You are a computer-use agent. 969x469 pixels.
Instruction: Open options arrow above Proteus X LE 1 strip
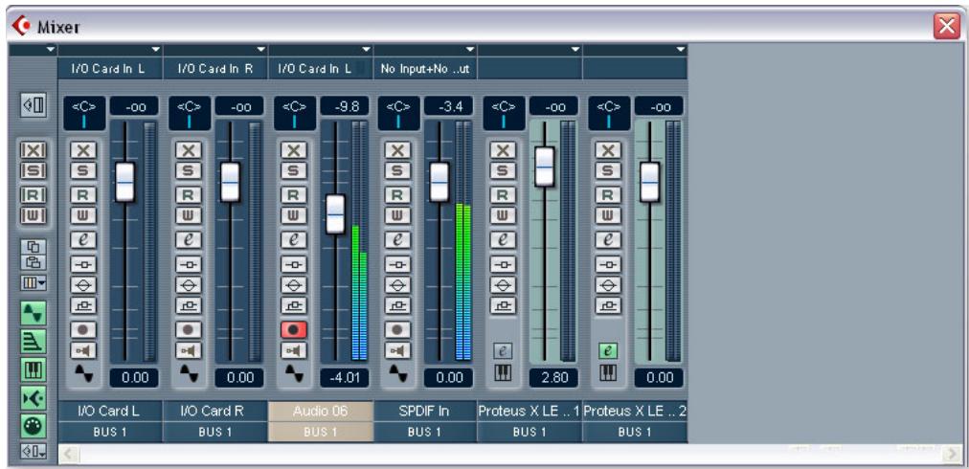click(575, 49)
